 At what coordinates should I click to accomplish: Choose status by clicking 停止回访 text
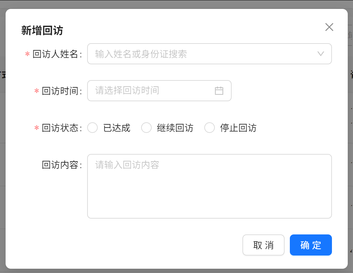tap(238, 128)
